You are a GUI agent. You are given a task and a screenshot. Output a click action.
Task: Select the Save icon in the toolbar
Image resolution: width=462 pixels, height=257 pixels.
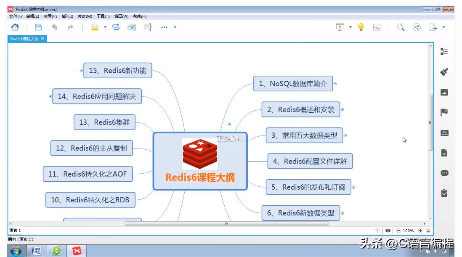pyautogui.click(x=38, y=27)
